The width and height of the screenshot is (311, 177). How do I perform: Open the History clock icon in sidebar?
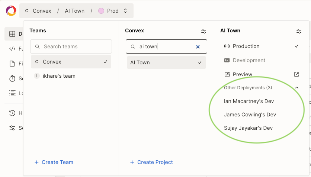[x=12, y=113]
